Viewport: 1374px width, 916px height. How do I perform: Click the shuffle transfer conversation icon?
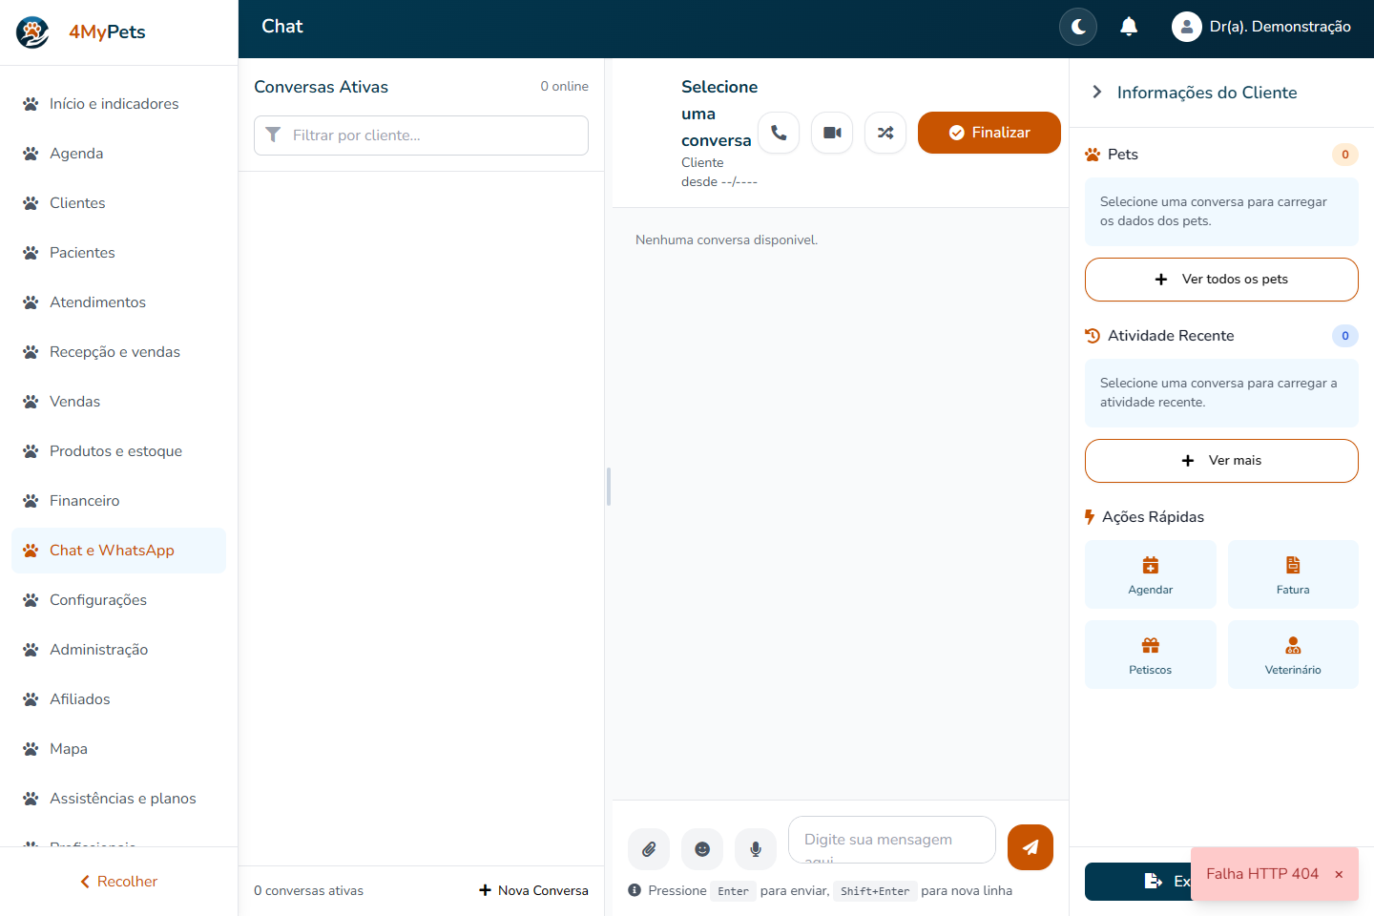pos(885,133)
